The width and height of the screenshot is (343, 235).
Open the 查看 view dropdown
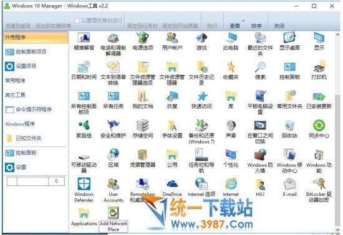(x=234, y=26)
